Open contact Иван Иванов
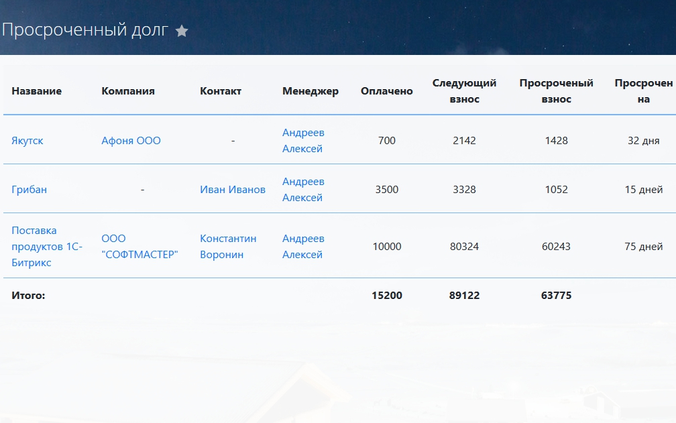 pos(233,190)
